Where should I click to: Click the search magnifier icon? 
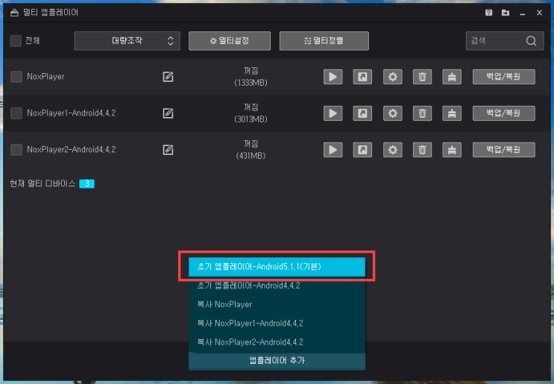click(531, 41)
